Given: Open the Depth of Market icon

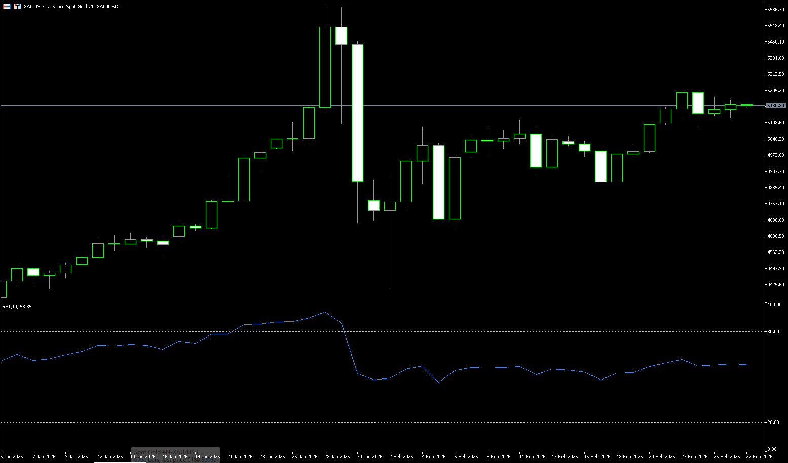Looking at the screenshot, I should coord(17,6).
